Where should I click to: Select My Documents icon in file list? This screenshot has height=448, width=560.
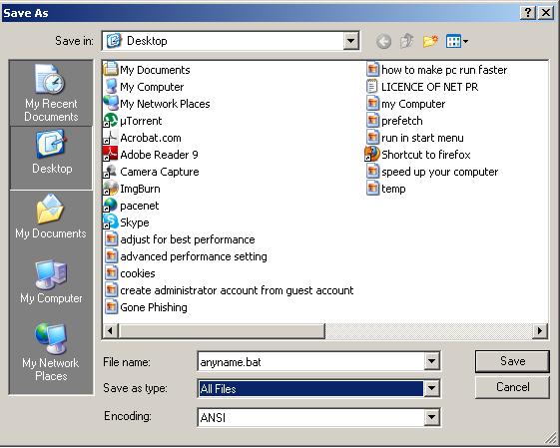(x=111, y=69)
